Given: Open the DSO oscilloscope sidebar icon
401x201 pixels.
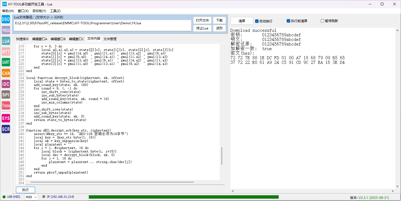Looking at the screenshot, I should pyautogui.click(x=6, y=19).
